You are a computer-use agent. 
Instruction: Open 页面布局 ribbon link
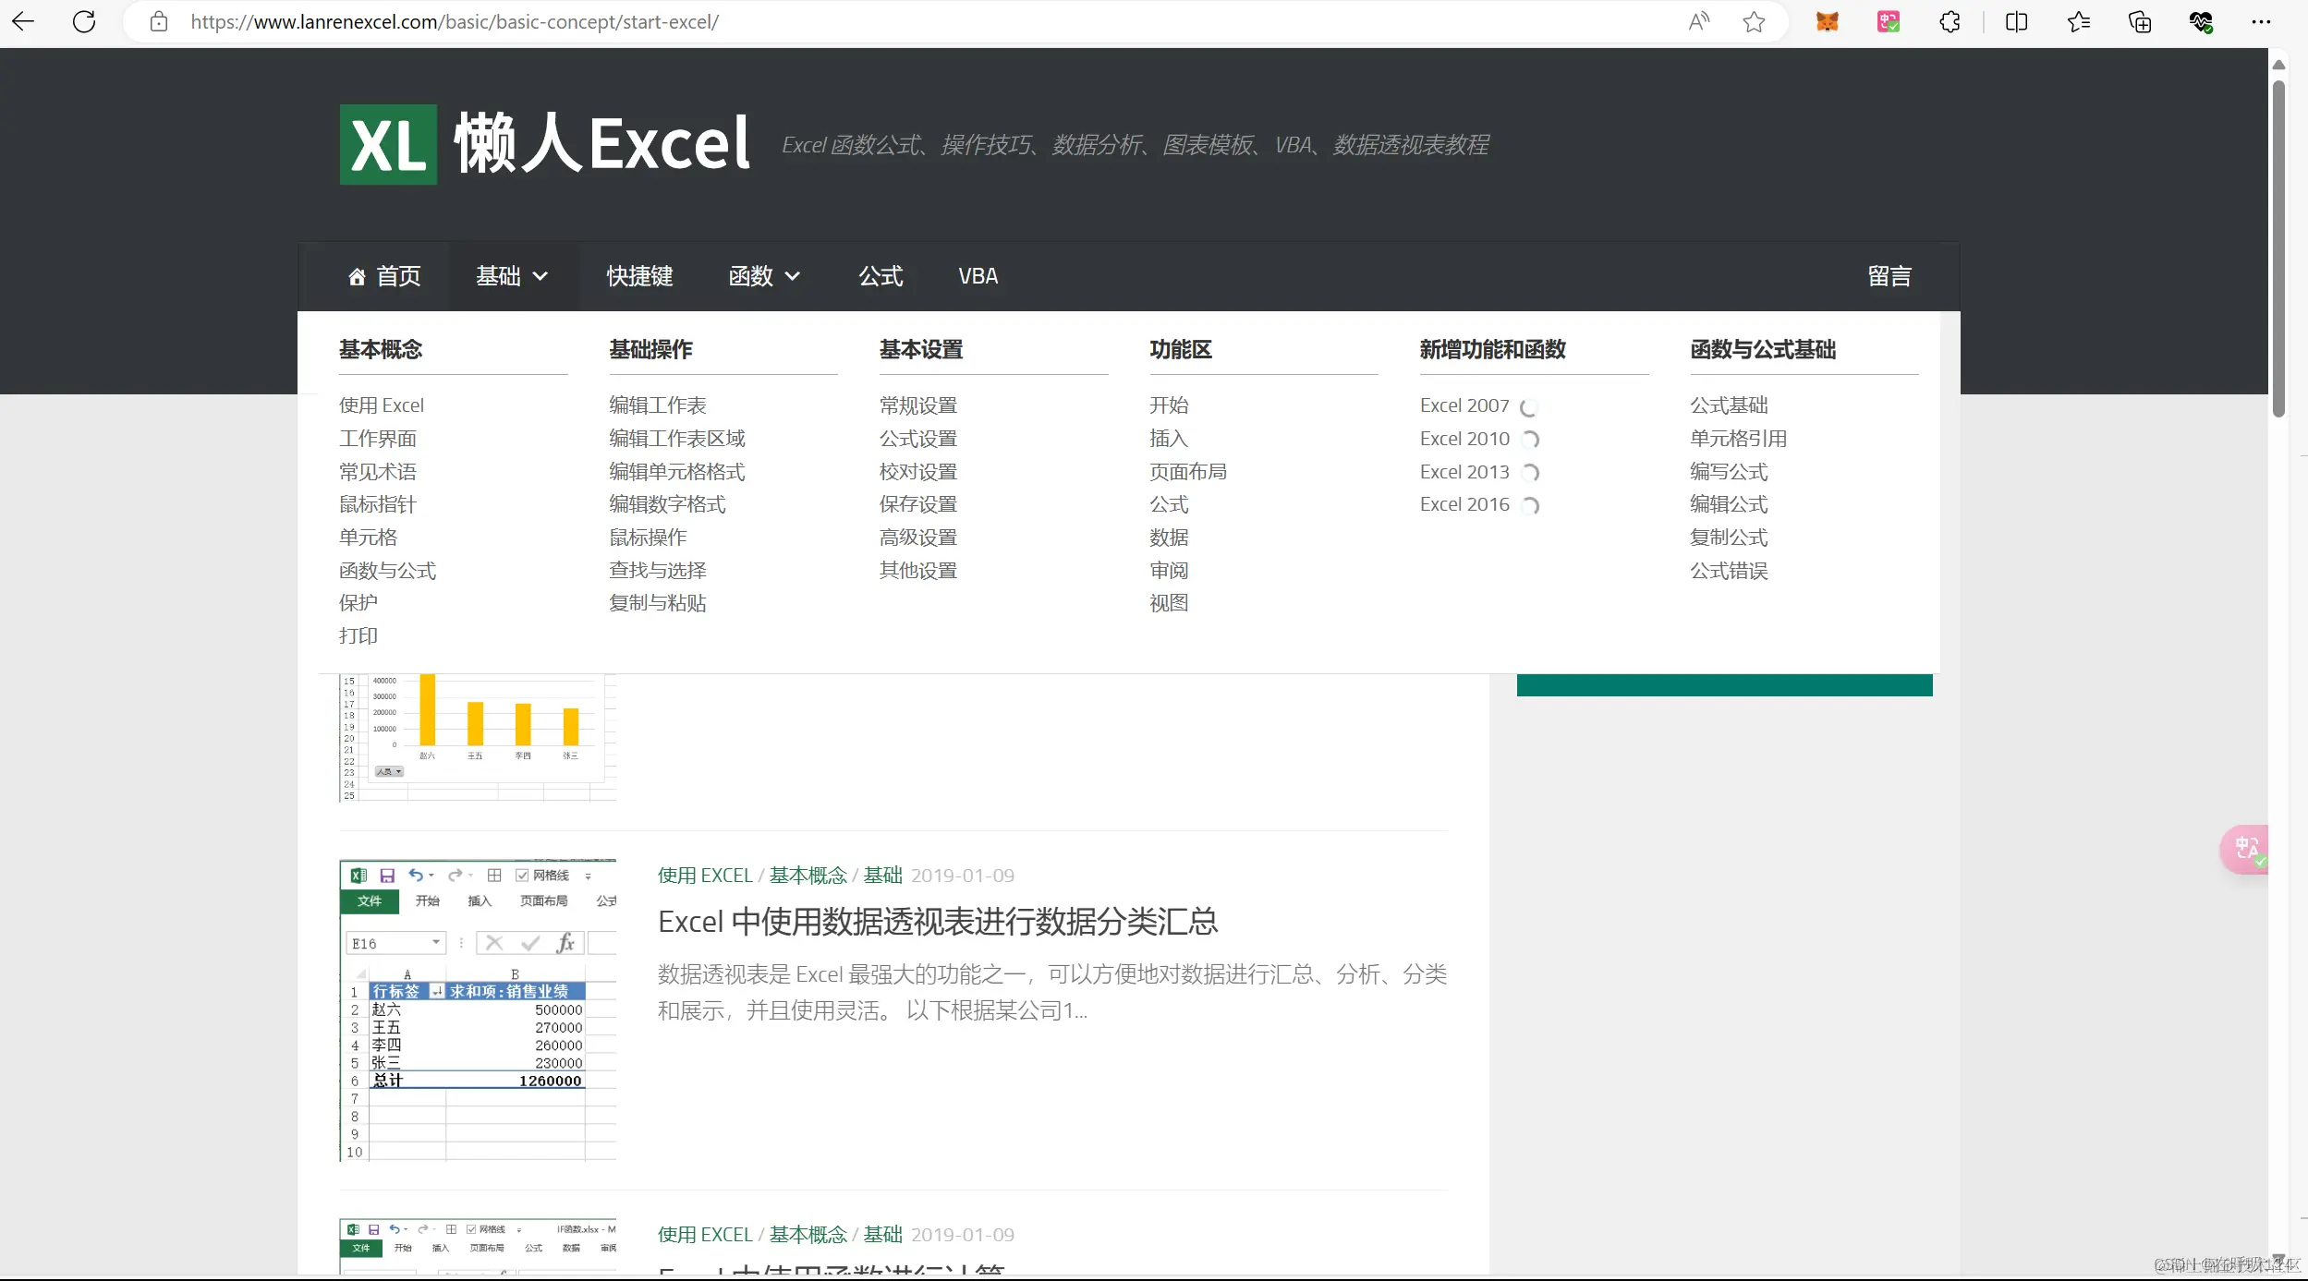(1188, 472)
